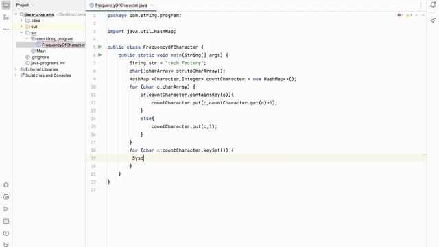Select the java-programs project root
The width and height of the screenshot is (439, 247).
(40, 14)
